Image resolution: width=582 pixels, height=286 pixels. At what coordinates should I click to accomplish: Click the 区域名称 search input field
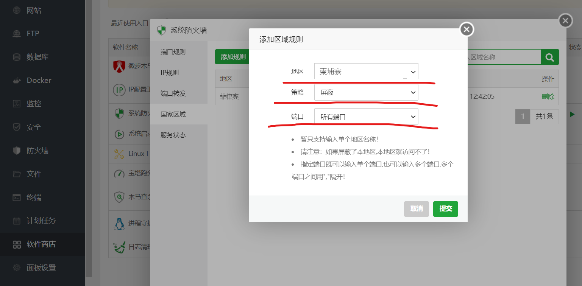click(504, 57)
